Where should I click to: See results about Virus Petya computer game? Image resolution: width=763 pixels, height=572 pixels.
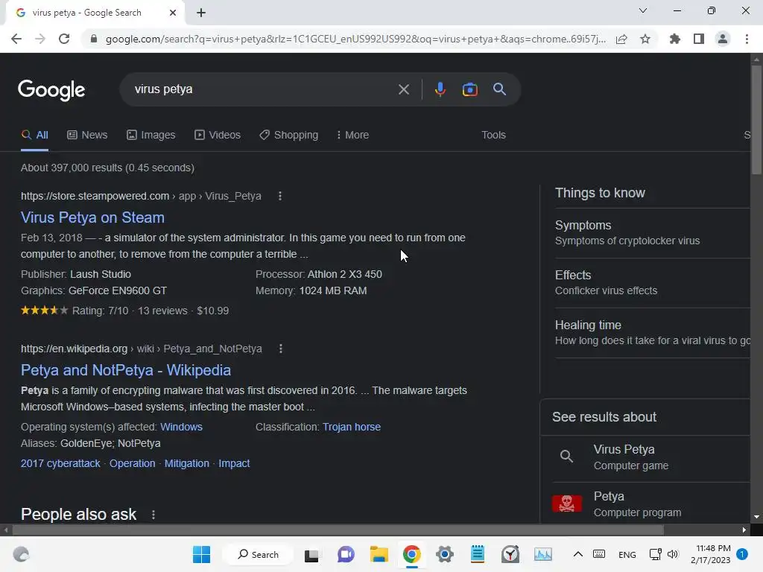tap(645, 457)
